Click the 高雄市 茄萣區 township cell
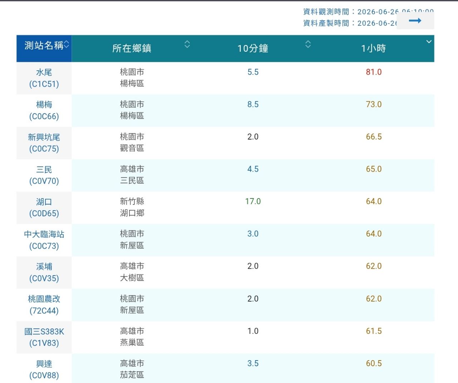This screenshot has width=458, height=383. point(132,369)
